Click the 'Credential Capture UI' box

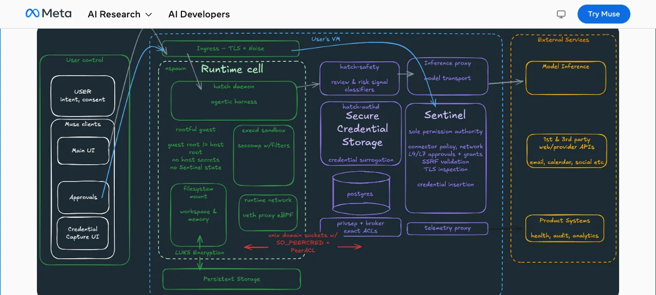click(83, 233)
